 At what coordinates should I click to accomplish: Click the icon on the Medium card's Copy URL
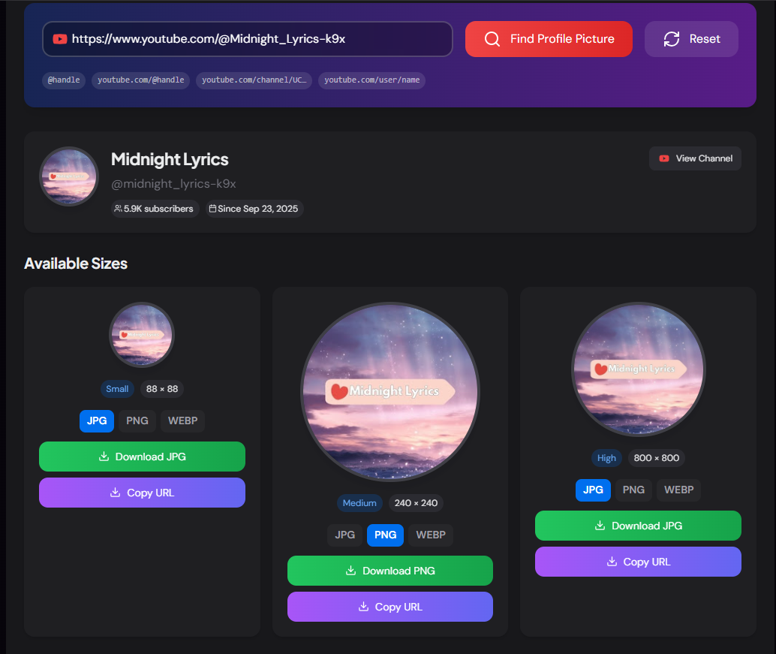(363, 607)
